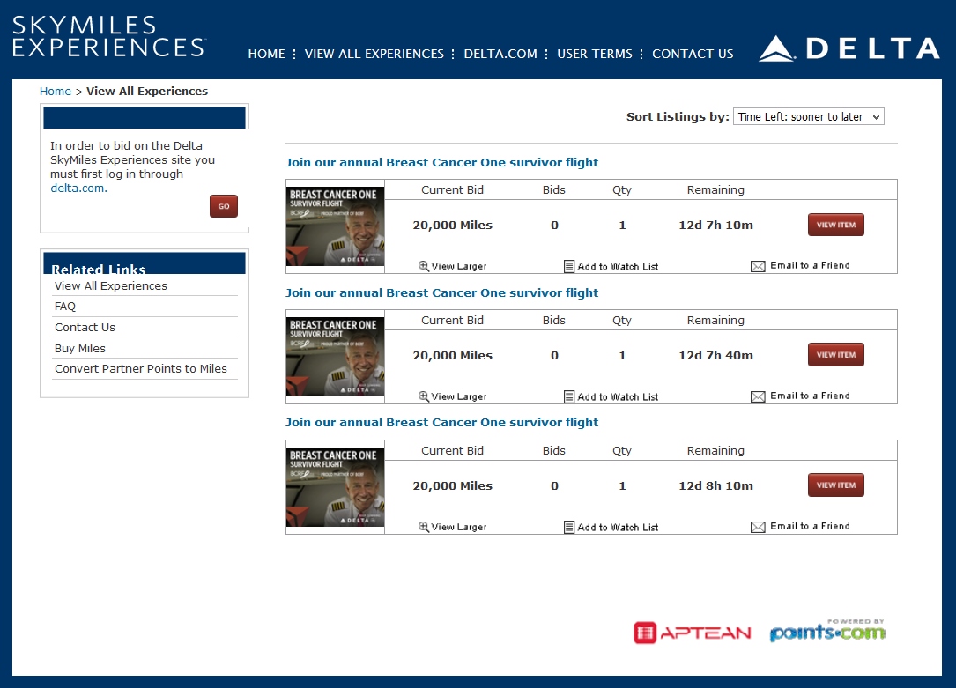Open Buy Miles in Related Links
This screenshot has width=956, height=688.
80,348
